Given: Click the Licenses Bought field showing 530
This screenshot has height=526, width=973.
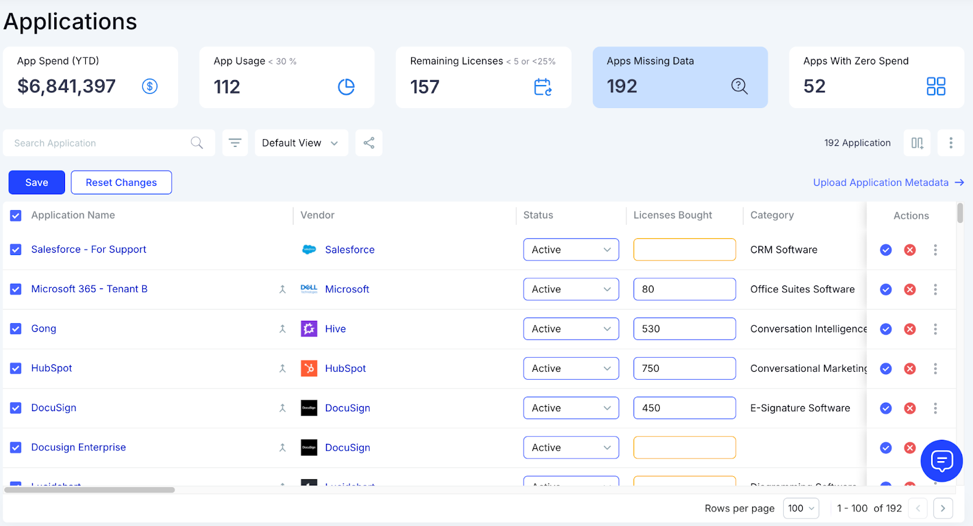Looking at the screenshot, I should tap(684, 329).
